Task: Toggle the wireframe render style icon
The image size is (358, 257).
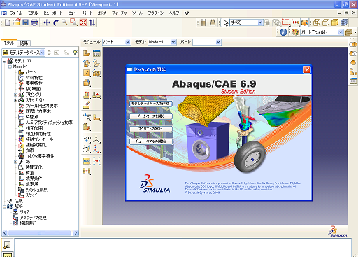Action: coord(317,22)
